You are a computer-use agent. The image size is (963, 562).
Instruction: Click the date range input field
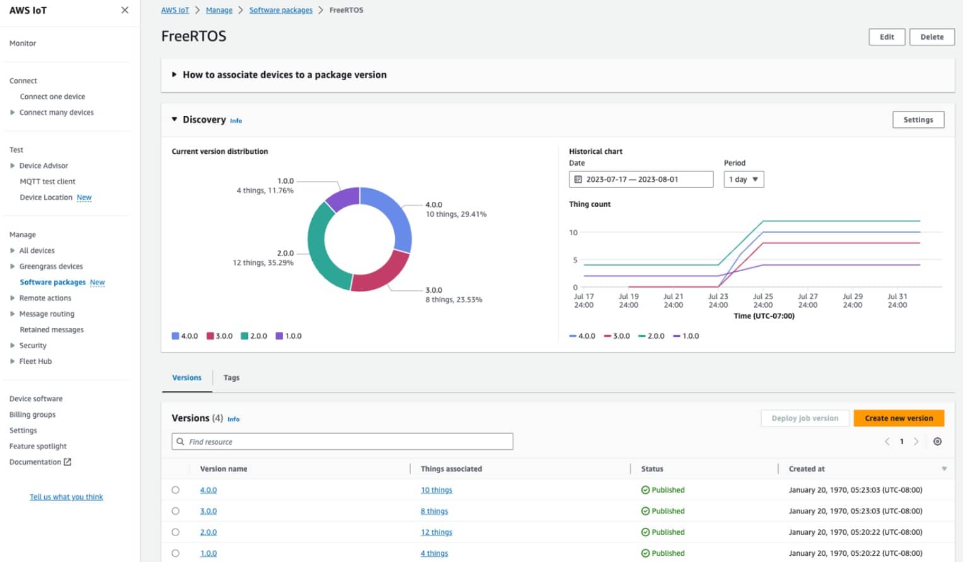point(641,179)
